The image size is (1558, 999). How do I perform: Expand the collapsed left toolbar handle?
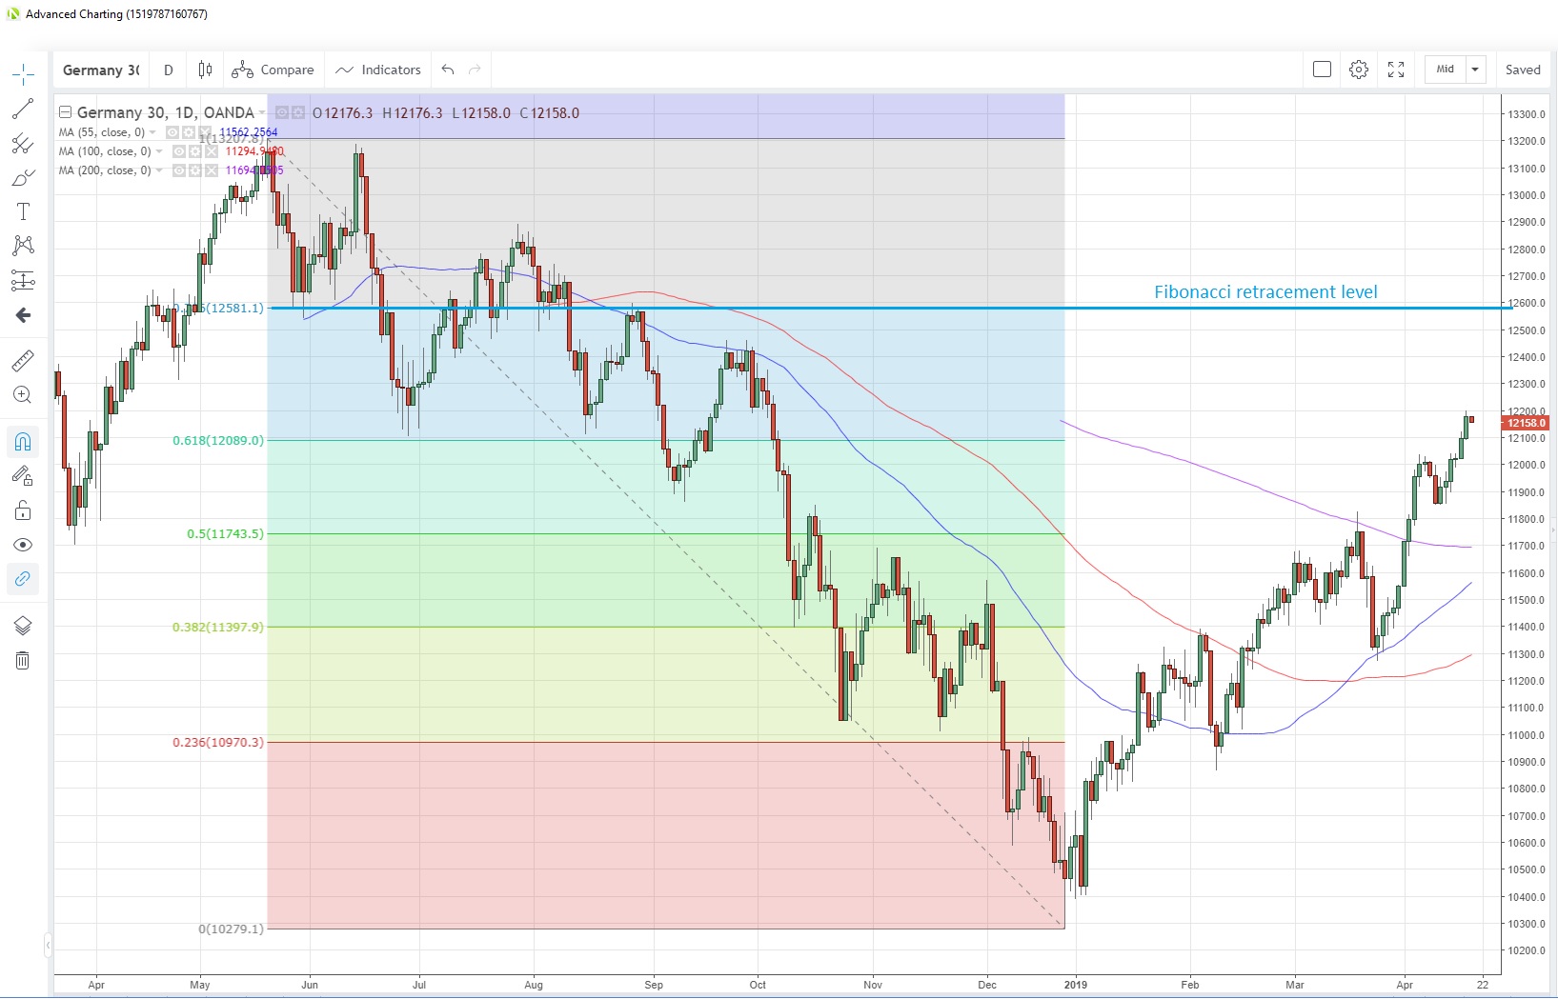(x=48, y=945)
